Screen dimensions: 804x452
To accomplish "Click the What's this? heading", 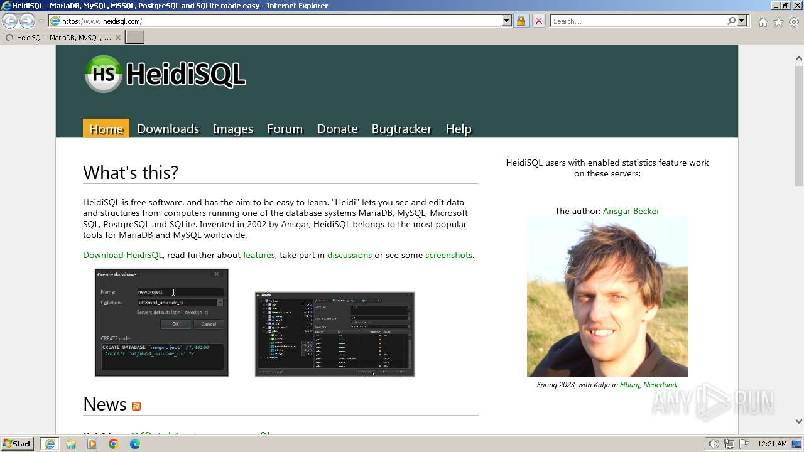I will pyautogui.click(x=131, y=172).
